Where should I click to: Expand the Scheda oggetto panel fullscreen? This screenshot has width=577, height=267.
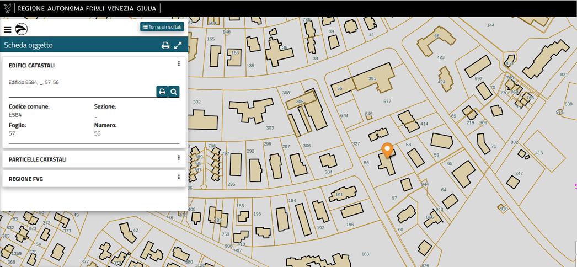pyautogui.click(x=178, y=46)
